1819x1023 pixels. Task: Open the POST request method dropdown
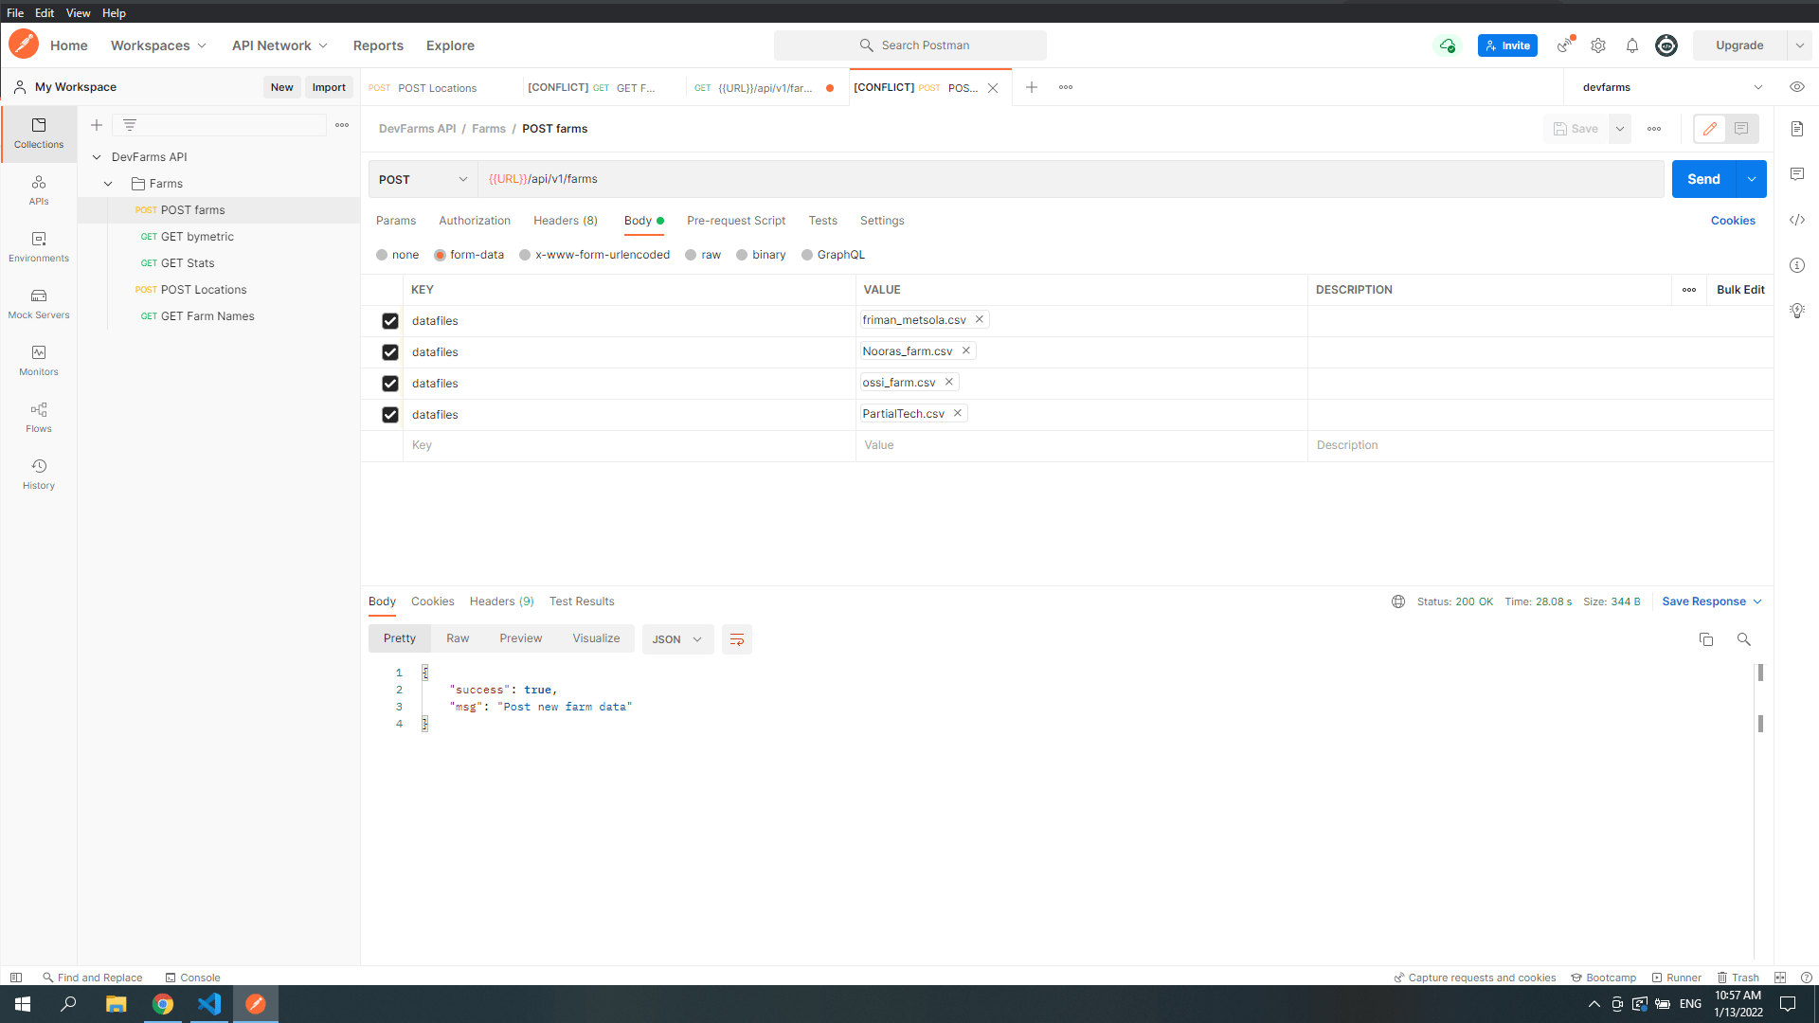coord(422,179)
